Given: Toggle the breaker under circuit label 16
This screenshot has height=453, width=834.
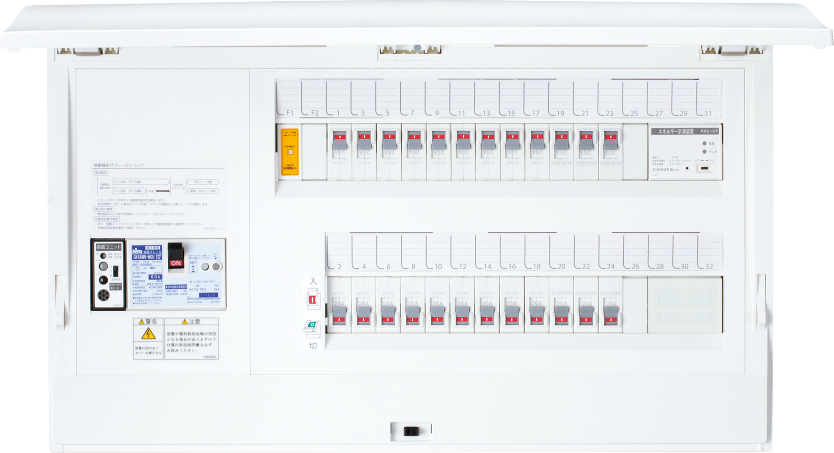Looking at the screenshot, I should 511,316.
